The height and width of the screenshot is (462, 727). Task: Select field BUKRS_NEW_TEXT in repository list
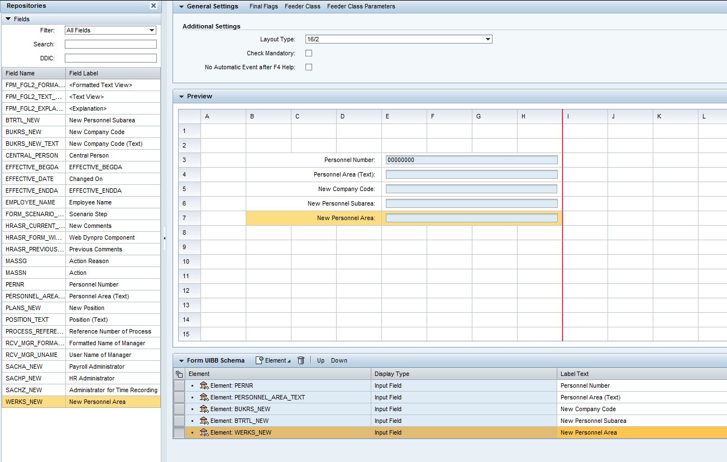[x=81, y=144]
